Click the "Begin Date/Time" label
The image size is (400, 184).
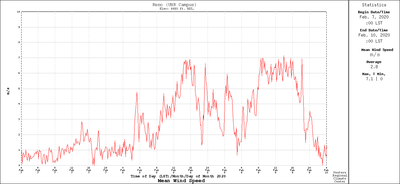pos(374,12)
